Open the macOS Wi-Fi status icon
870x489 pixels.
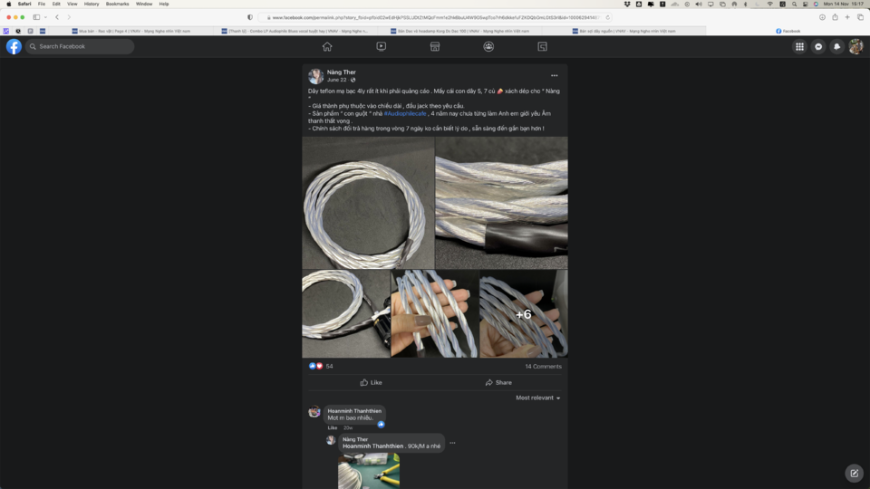tap(769, 4)
